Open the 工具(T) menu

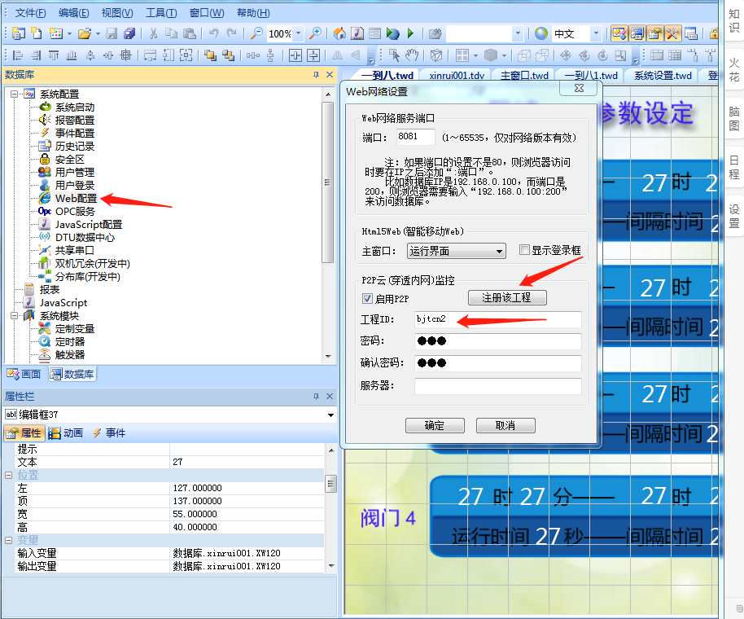[x=161, y=13]
